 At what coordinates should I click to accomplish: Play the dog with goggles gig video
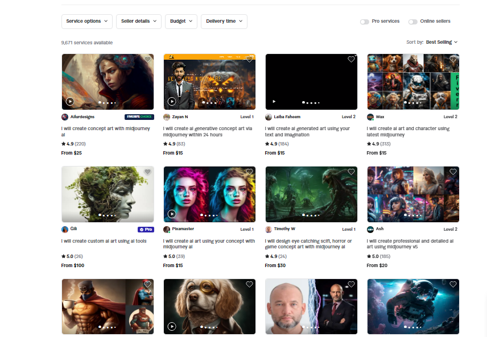pyautogui.click(x=172, y=326)
